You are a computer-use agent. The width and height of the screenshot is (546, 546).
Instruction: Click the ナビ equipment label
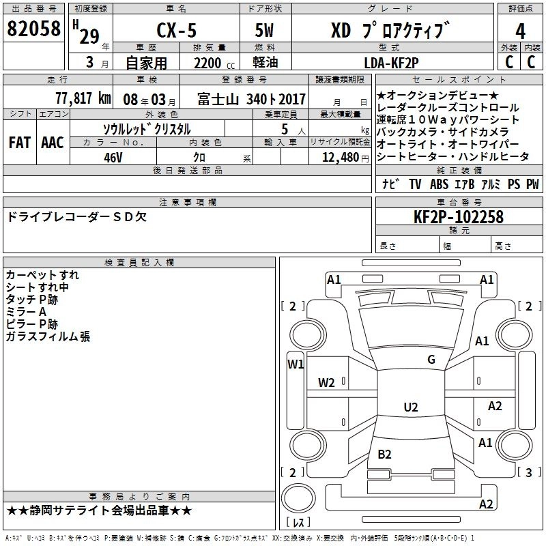390,184
